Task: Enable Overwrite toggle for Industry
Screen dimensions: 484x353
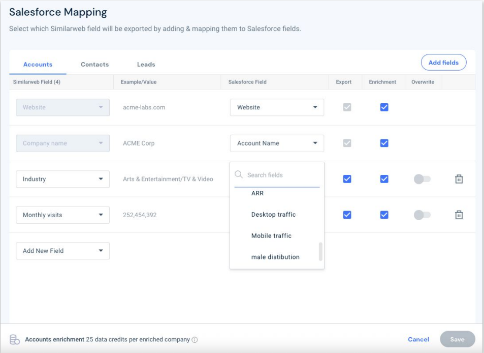Action: pyautogui.click(x=422, y=179)
